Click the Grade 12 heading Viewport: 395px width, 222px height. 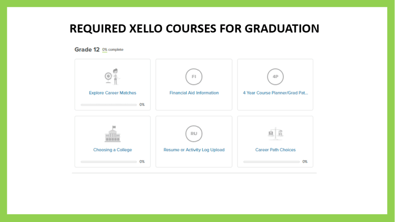click(87, 49)
